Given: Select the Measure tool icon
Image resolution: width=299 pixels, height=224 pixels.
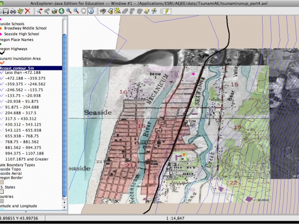Looking at the screenshot, I should tap(154, 11).
